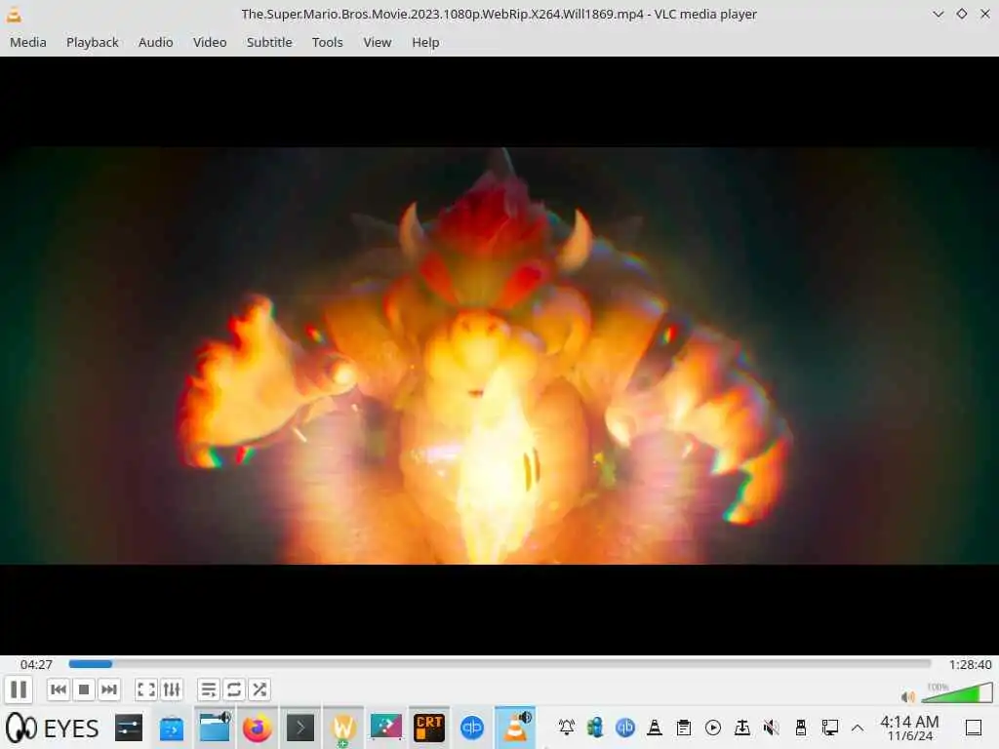The image size is (999, 749).
Task: Open notifications bell in system tray
Action: 567,728
